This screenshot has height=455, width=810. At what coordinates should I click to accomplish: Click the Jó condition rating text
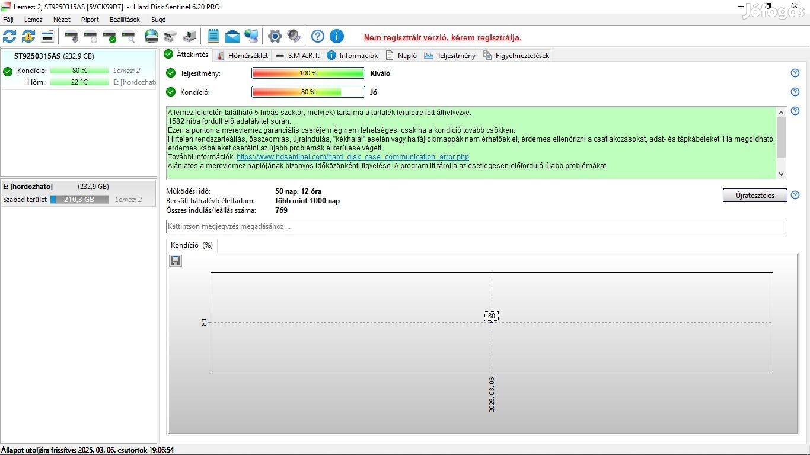pos(374,92)
